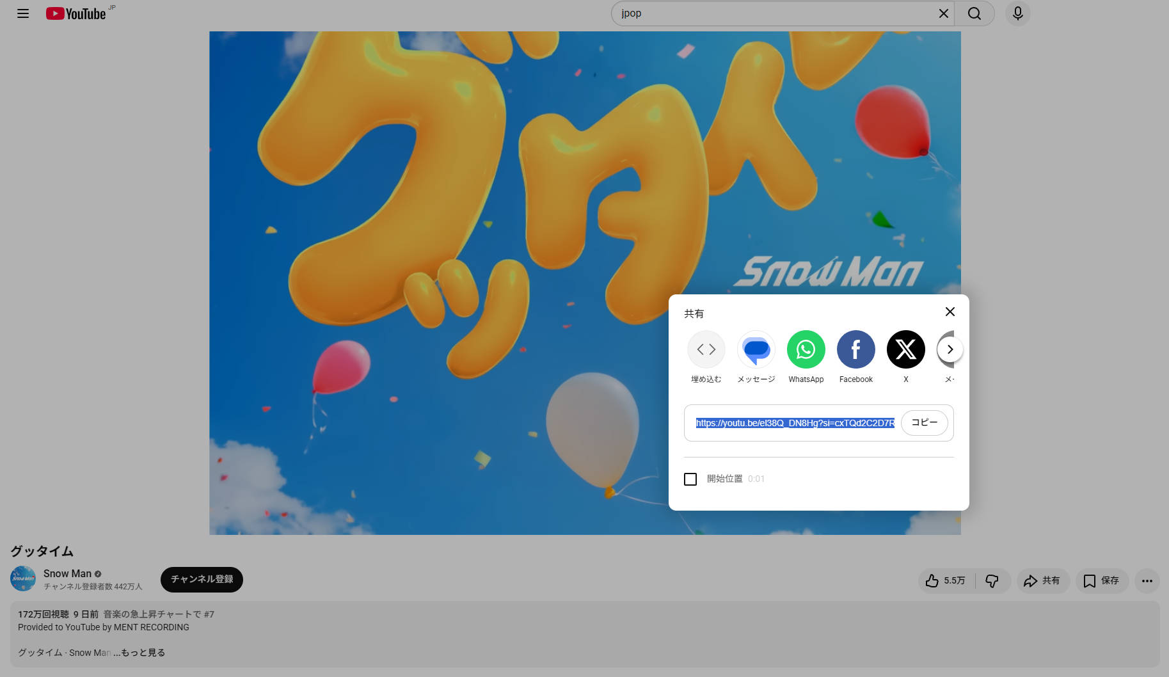
Task: Copy the share link
Action: point(925,423)
